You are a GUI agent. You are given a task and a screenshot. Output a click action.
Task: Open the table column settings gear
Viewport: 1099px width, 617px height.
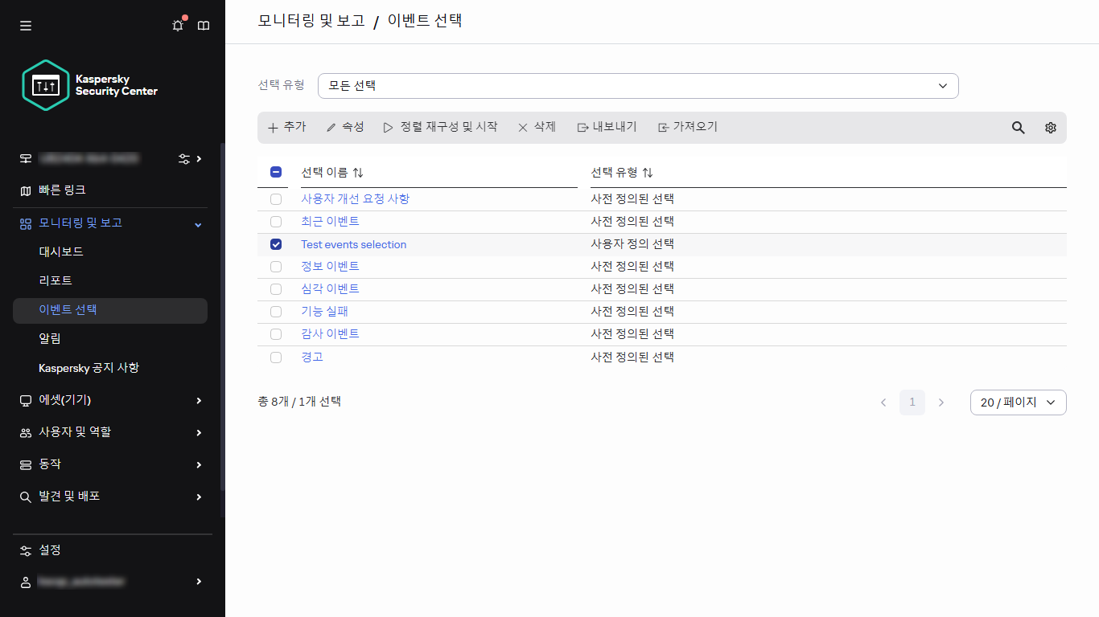click(x=1050, y=127)
